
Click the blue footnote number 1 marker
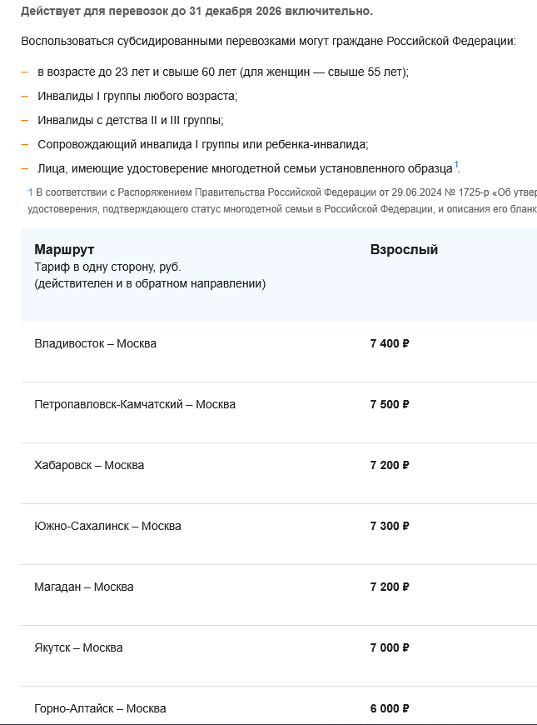[31, 192]
